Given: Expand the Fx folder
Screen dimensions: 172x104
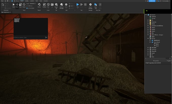Looking at the screenshot, I should (148, 20).
